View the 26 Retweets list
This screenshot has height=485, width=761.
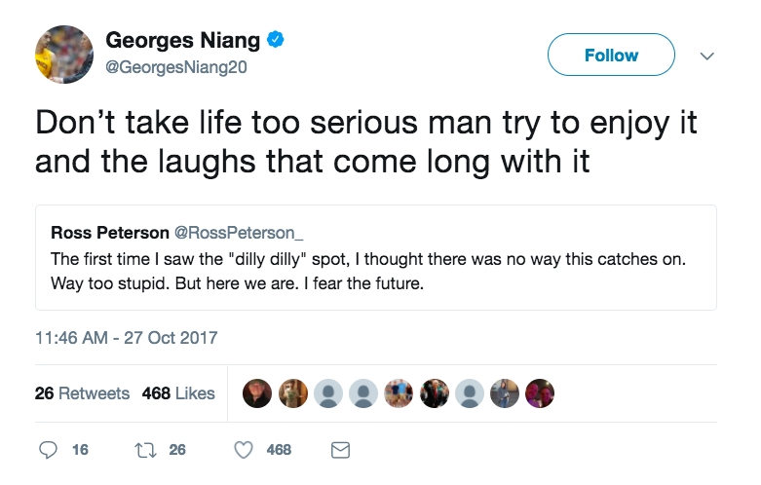(82, 393)
